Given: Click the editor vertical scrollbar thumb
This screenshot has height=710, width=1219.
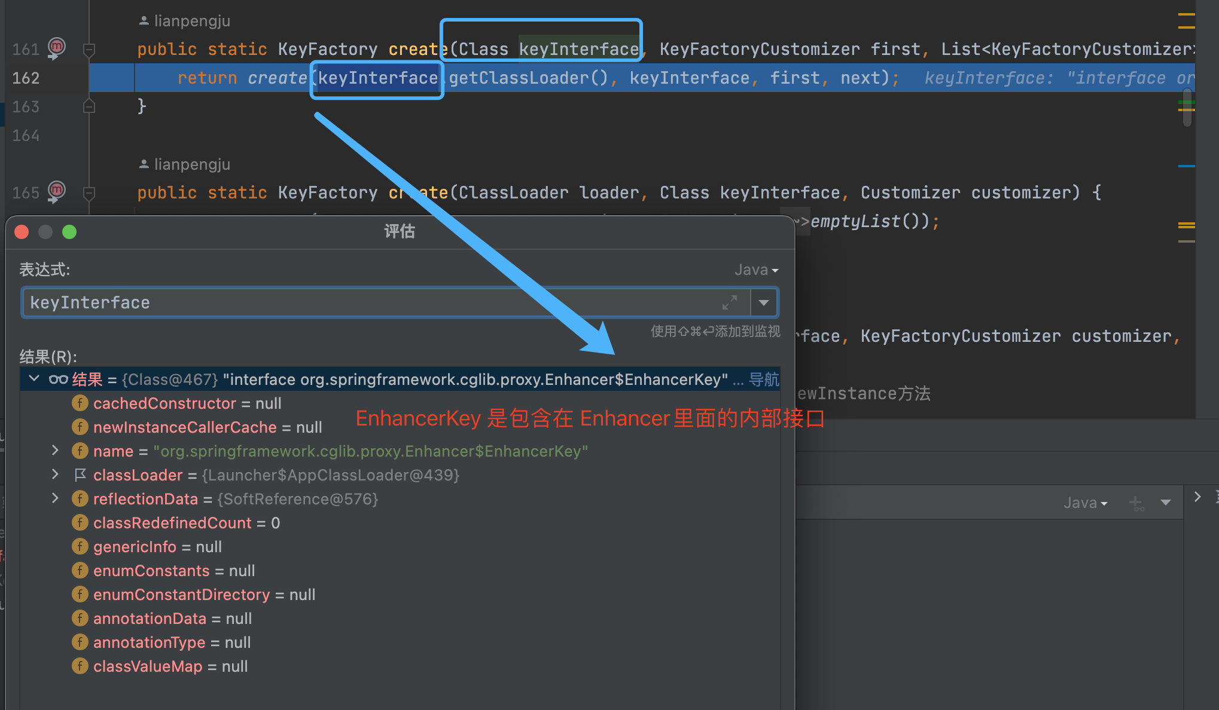Looking at the screenshot, I should 1187,106.
